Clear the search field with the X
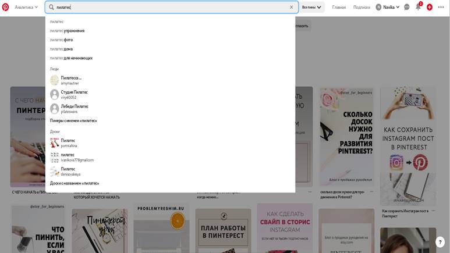This screenshot has width=450, height=253. pyautogui.click(x=292, y=7)
